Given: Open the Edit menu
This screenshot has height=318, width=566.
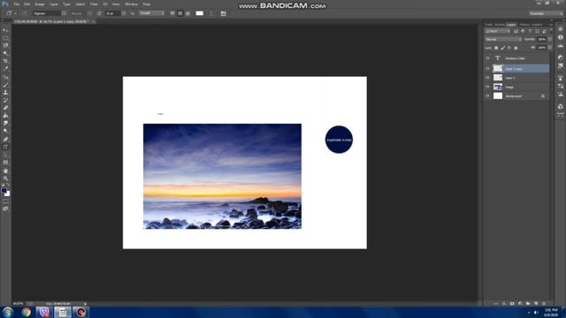Looking at the screenshot, I should (27, 4).
